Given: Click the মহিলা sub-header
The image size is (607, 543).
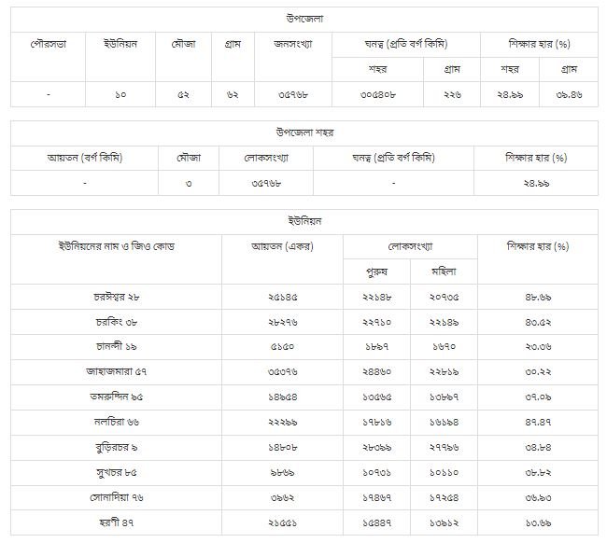Looking at the screenshot, I should click(443, 271).
